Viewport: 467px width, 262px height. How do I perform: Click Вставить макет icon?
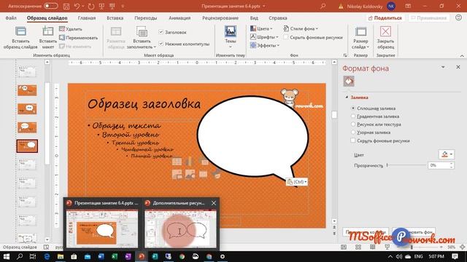(x=48, y=31)
